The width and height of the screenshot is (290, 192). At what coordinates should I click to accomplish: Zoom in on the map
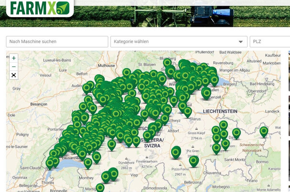coord(13,58)
